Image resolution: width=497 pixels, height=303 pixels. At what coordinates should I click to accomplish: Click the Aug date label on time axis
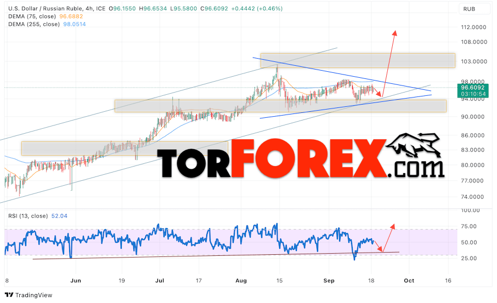coord(241,281)
